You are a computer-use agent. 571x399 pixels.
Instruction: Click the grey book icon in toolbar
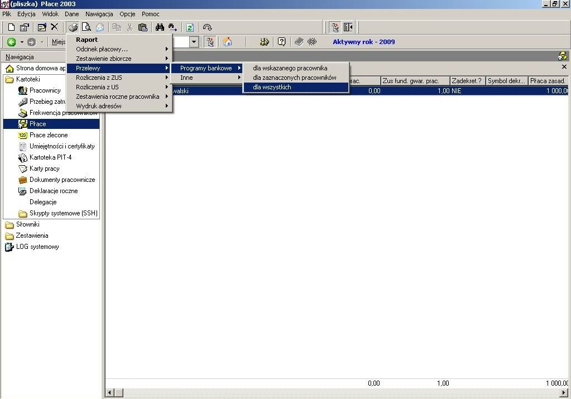point(299,42)
